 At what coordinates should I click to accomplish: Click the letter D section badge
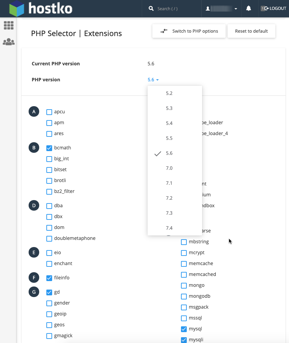[34, 206]
